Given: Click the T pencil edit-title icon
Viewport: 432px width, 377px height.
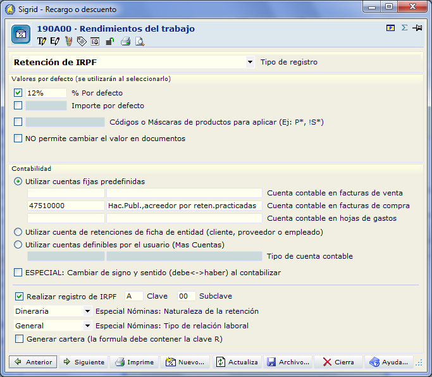Looking at the screenshot, I should pyautogui.click(x=41, y=41).
